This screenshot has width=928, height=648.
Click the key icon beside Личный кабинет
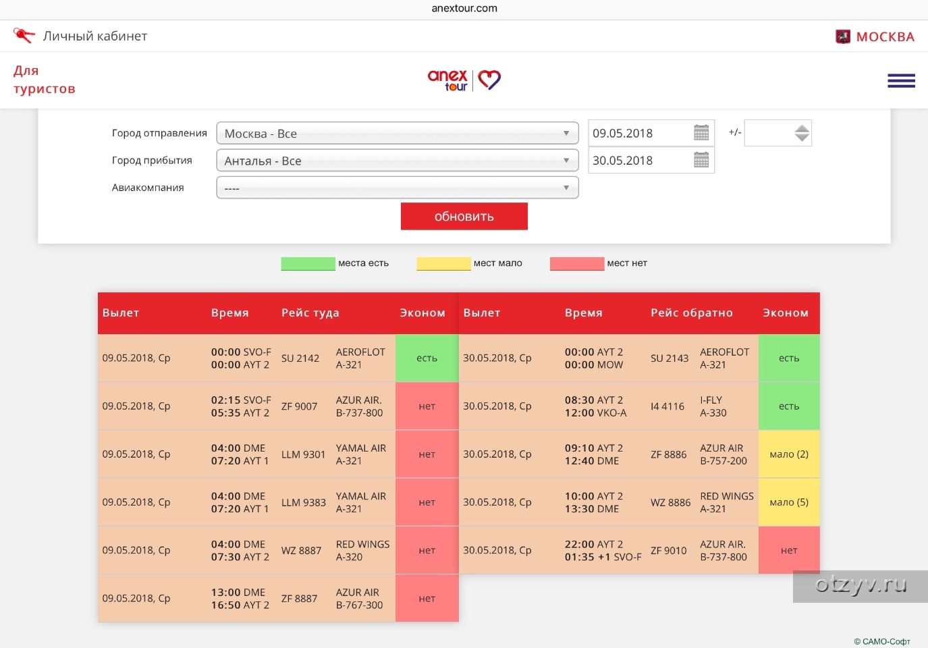point(24,36)
